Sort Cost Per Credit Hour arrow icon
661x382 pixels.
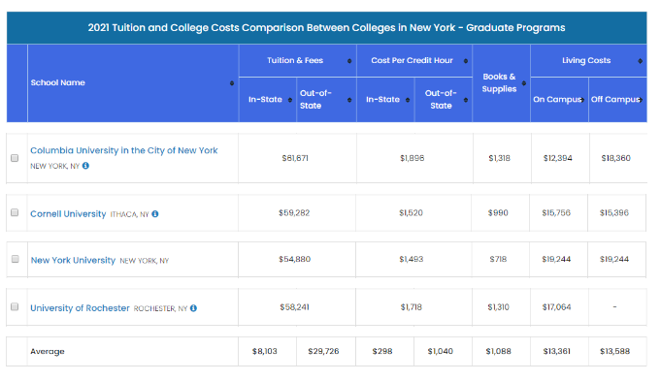(466, 61)
